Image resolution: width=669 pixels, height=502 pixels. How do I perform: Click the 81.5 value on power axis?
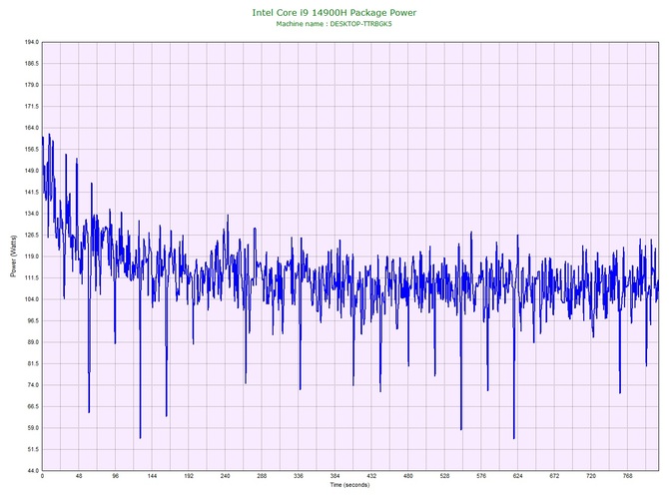click(x=33, y=364)
